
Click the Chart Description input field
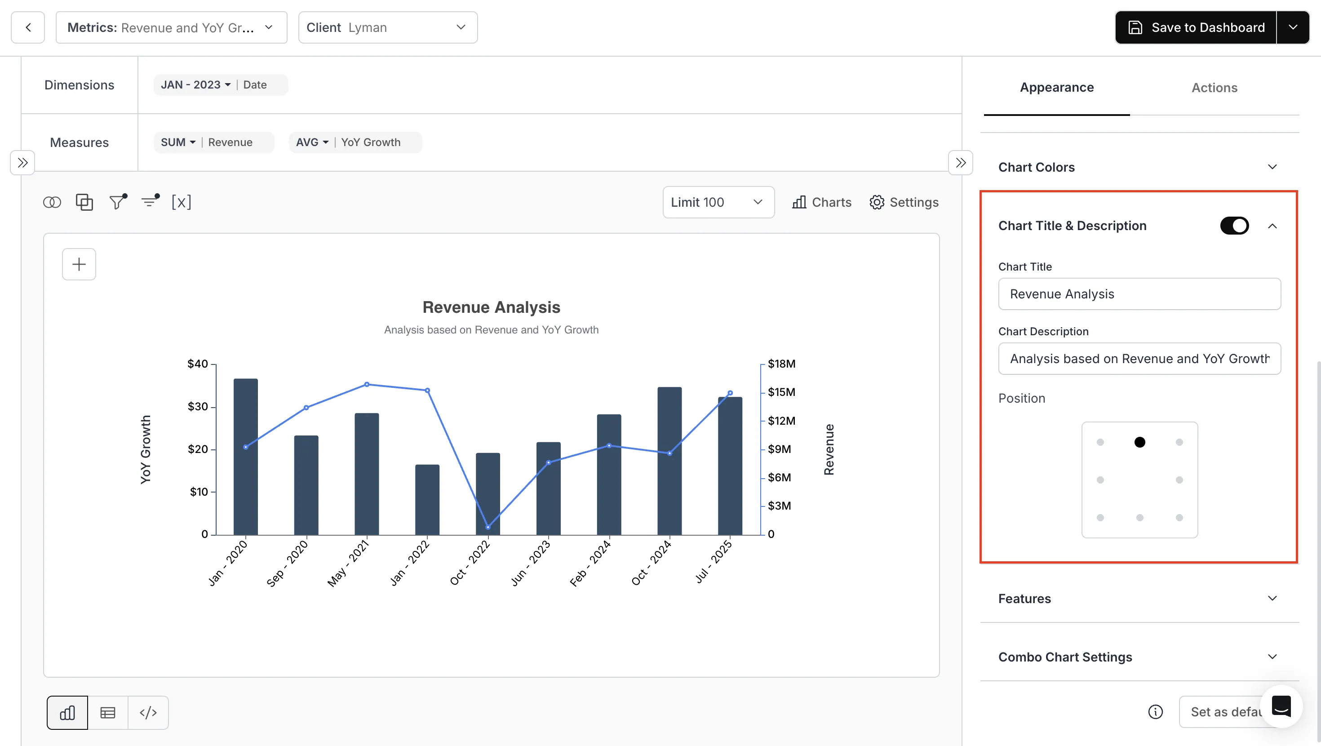point(1139,359)
